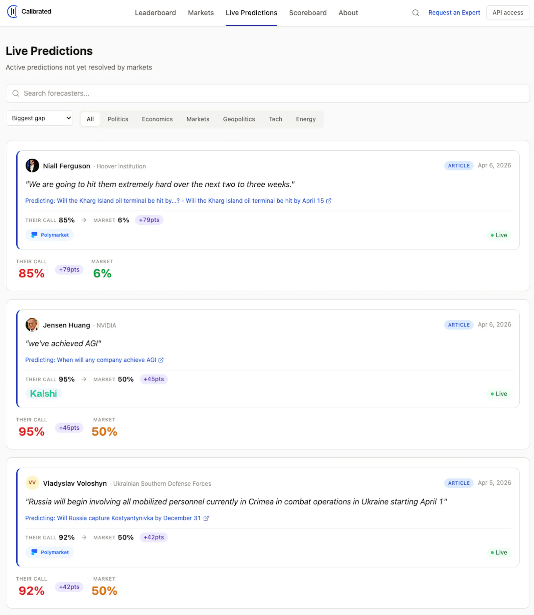Click Kalshi badge in Jensen Huang card

pyautogui.click(x=44, y=394)
